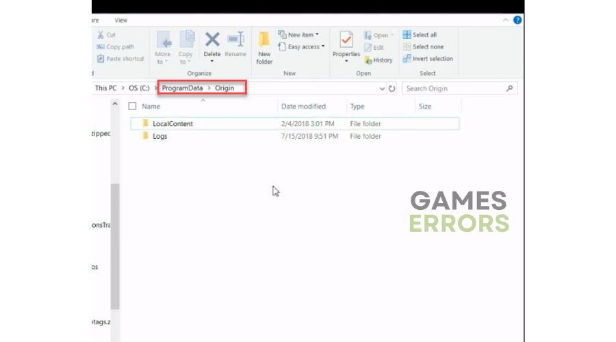Image resolution: width=616 pixels, height=342 pixels.
Task: Click the Open command in the ribbon
Action: [x=378, y=36]
